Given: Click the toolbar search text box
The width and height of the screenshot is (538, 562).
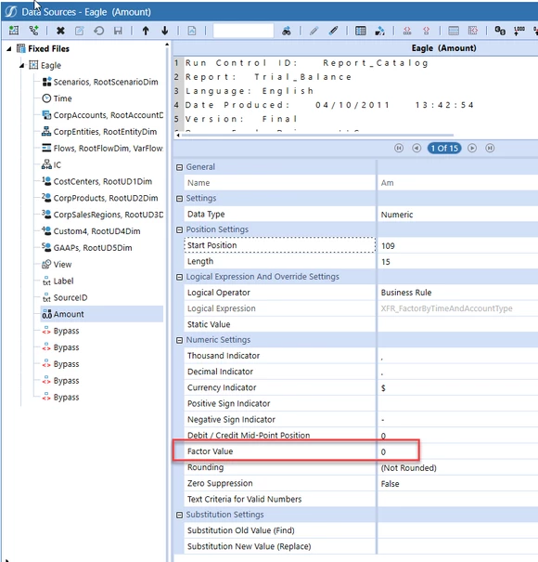Looking at the screenshot, I should pyautogui.click(x=243, y=31).
